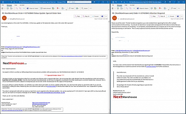This screenshot has height=114, width=186.
Task: Click the ribbon Reply arrow in left window toolbar
Action: click(x=17, y=8)
